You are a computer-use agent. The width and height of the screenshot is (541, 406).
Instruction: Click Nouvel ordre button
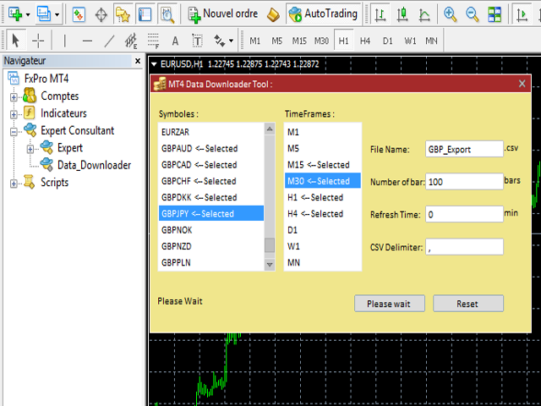[222, 14]
